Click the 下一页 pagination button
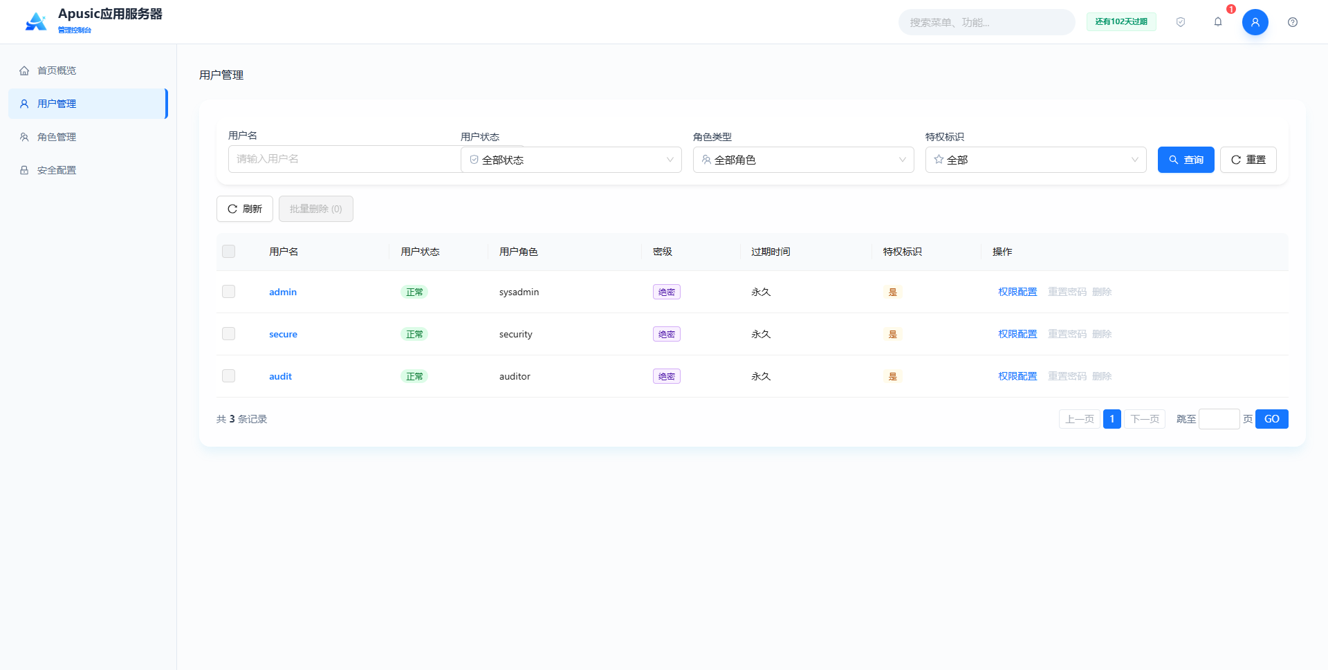The width and height of the screenshot is (1328, 670). [x=1145, y=419]
